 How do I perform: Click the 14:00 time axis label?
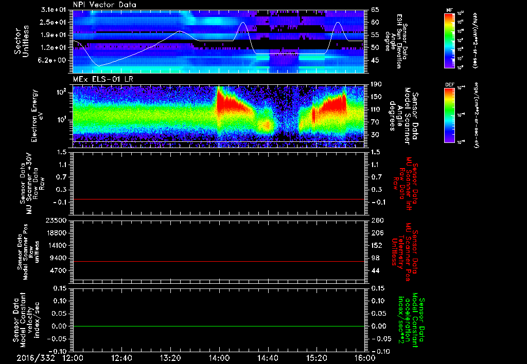(x=219, y=358)
